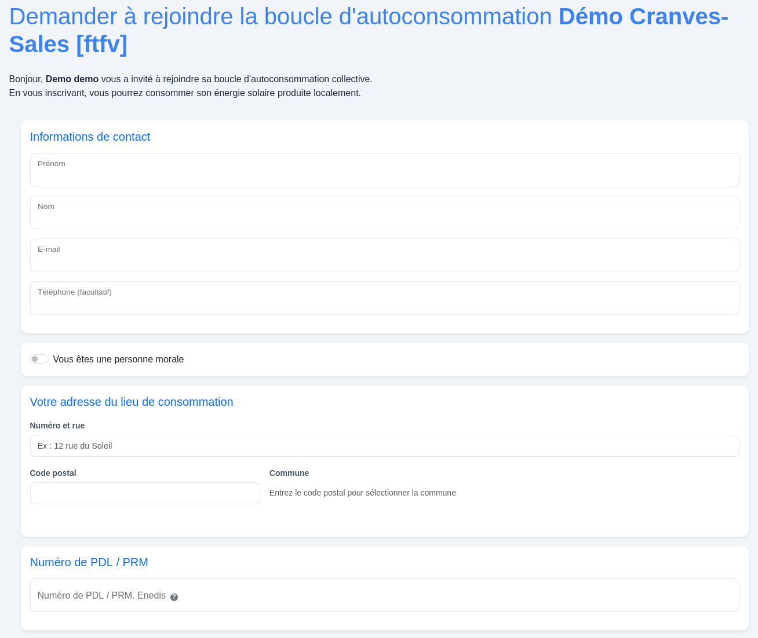The image size is (758, 638).
Task: Click the 'Numéro et rue' label
Action: coord(57,426)
